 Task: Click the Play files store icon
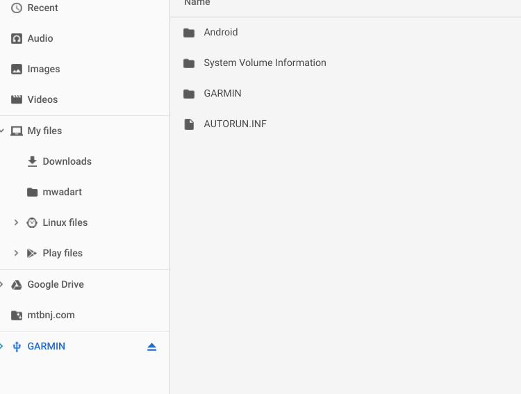click(32, 254)
